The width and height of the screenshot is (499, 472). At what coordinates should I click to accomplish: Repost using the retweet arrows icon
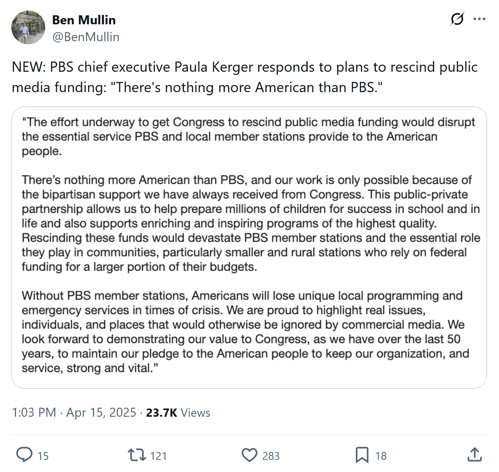tap(137, 455)
